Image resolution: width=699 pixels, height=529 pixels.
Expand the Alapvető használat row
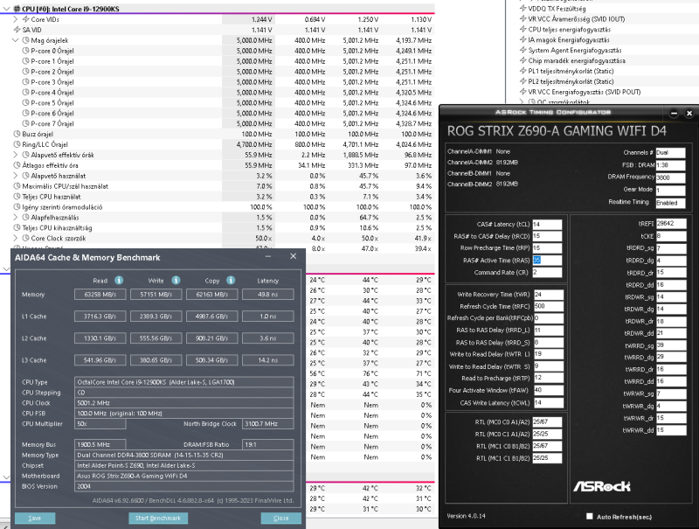click(15, 176)
